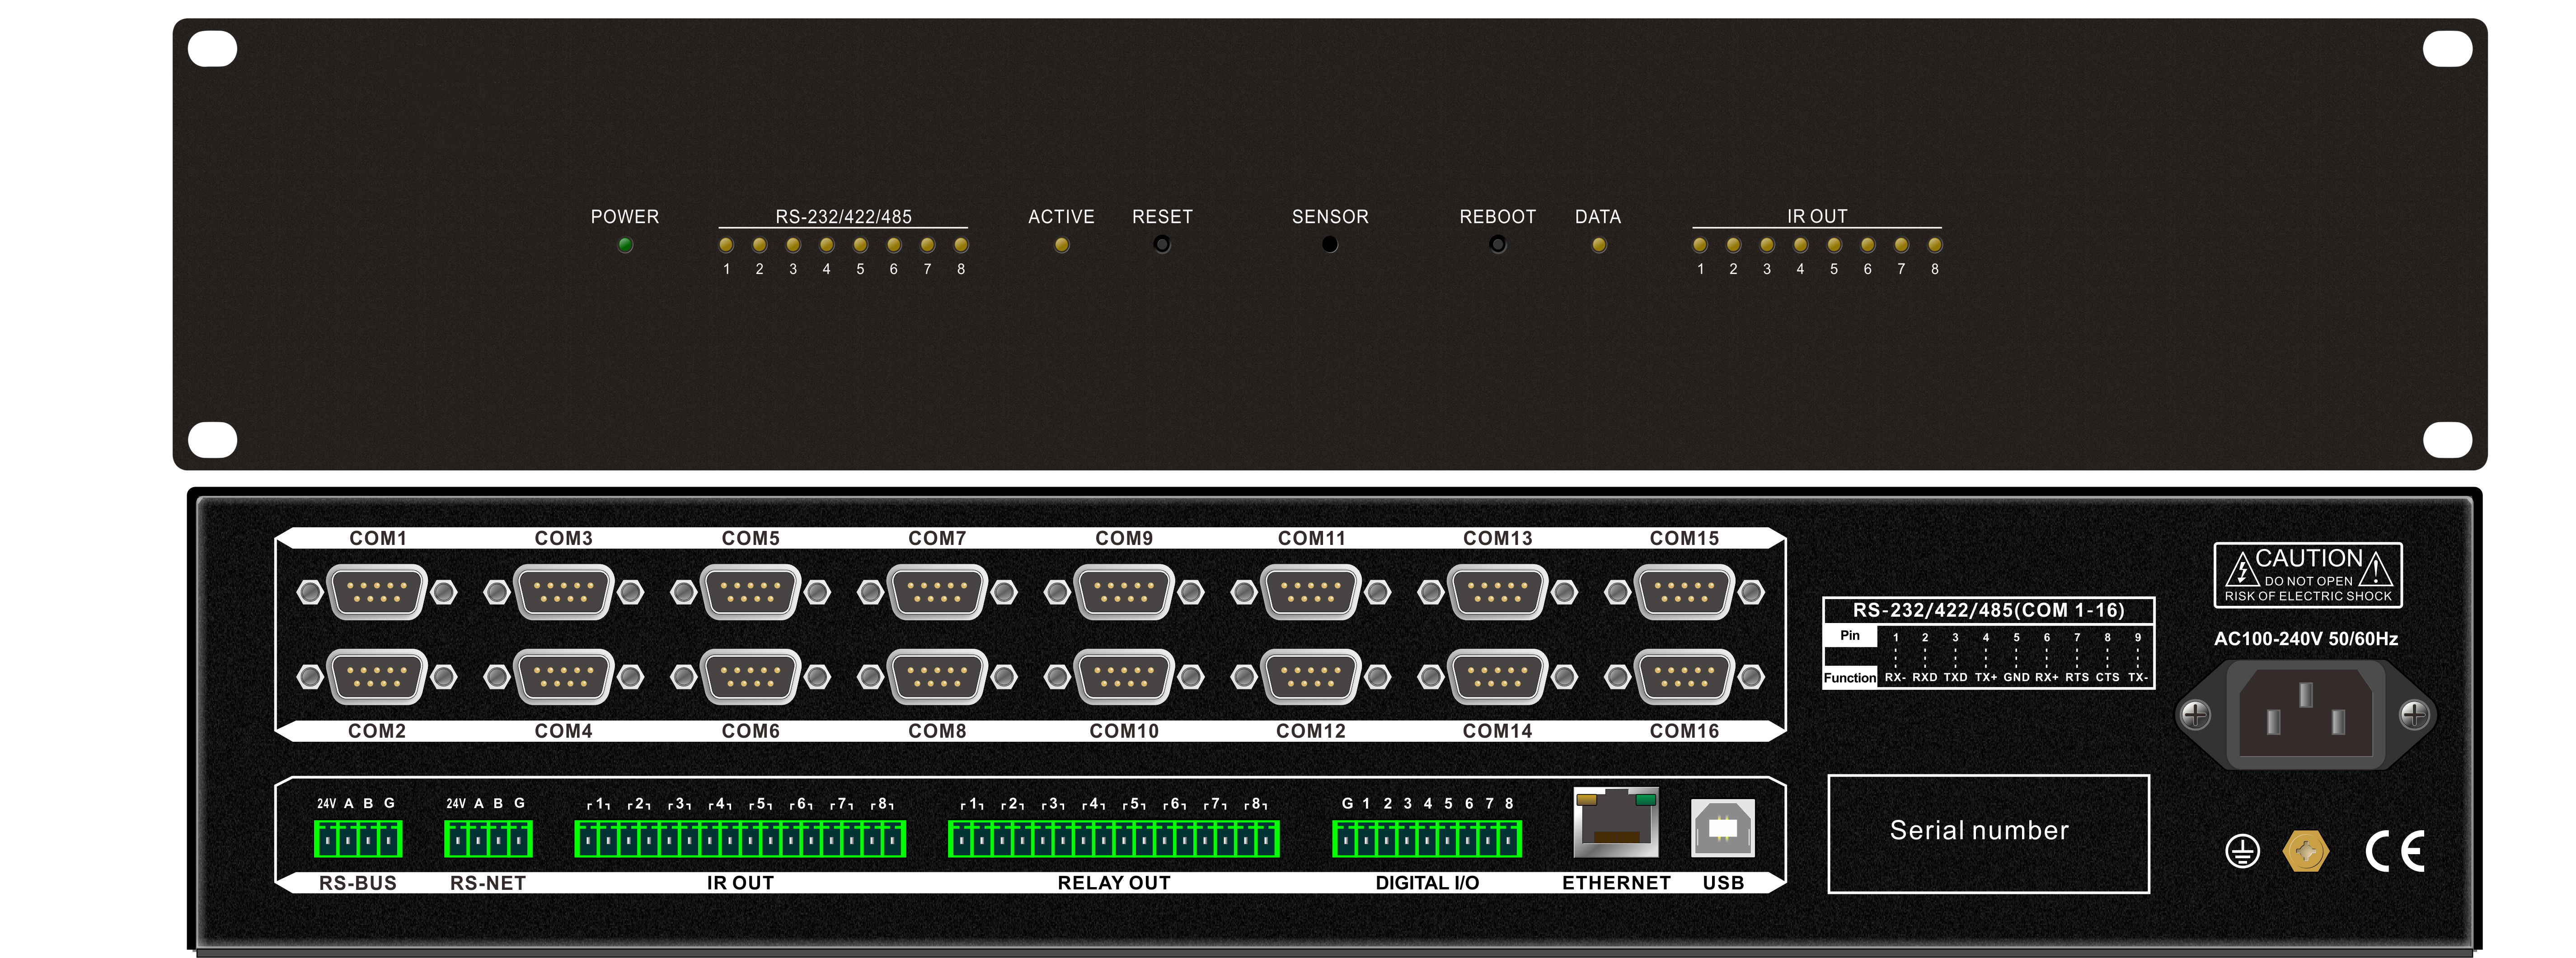Screen dimensions: 2576x958
Task: Click the REBOOT pinhole button
Action: pos(1497,244)
